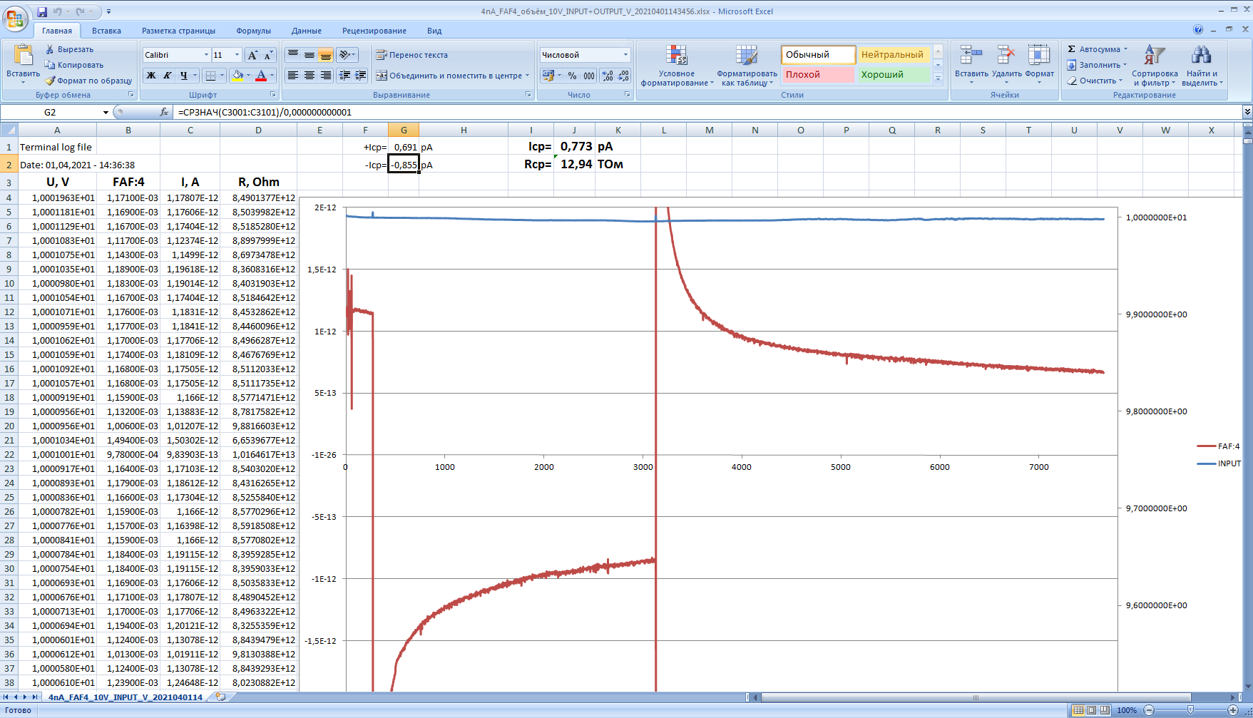Click the zoom slider handle
Image resolution: width=1253 pixels, height=718 pixels.
point(1190,710)
